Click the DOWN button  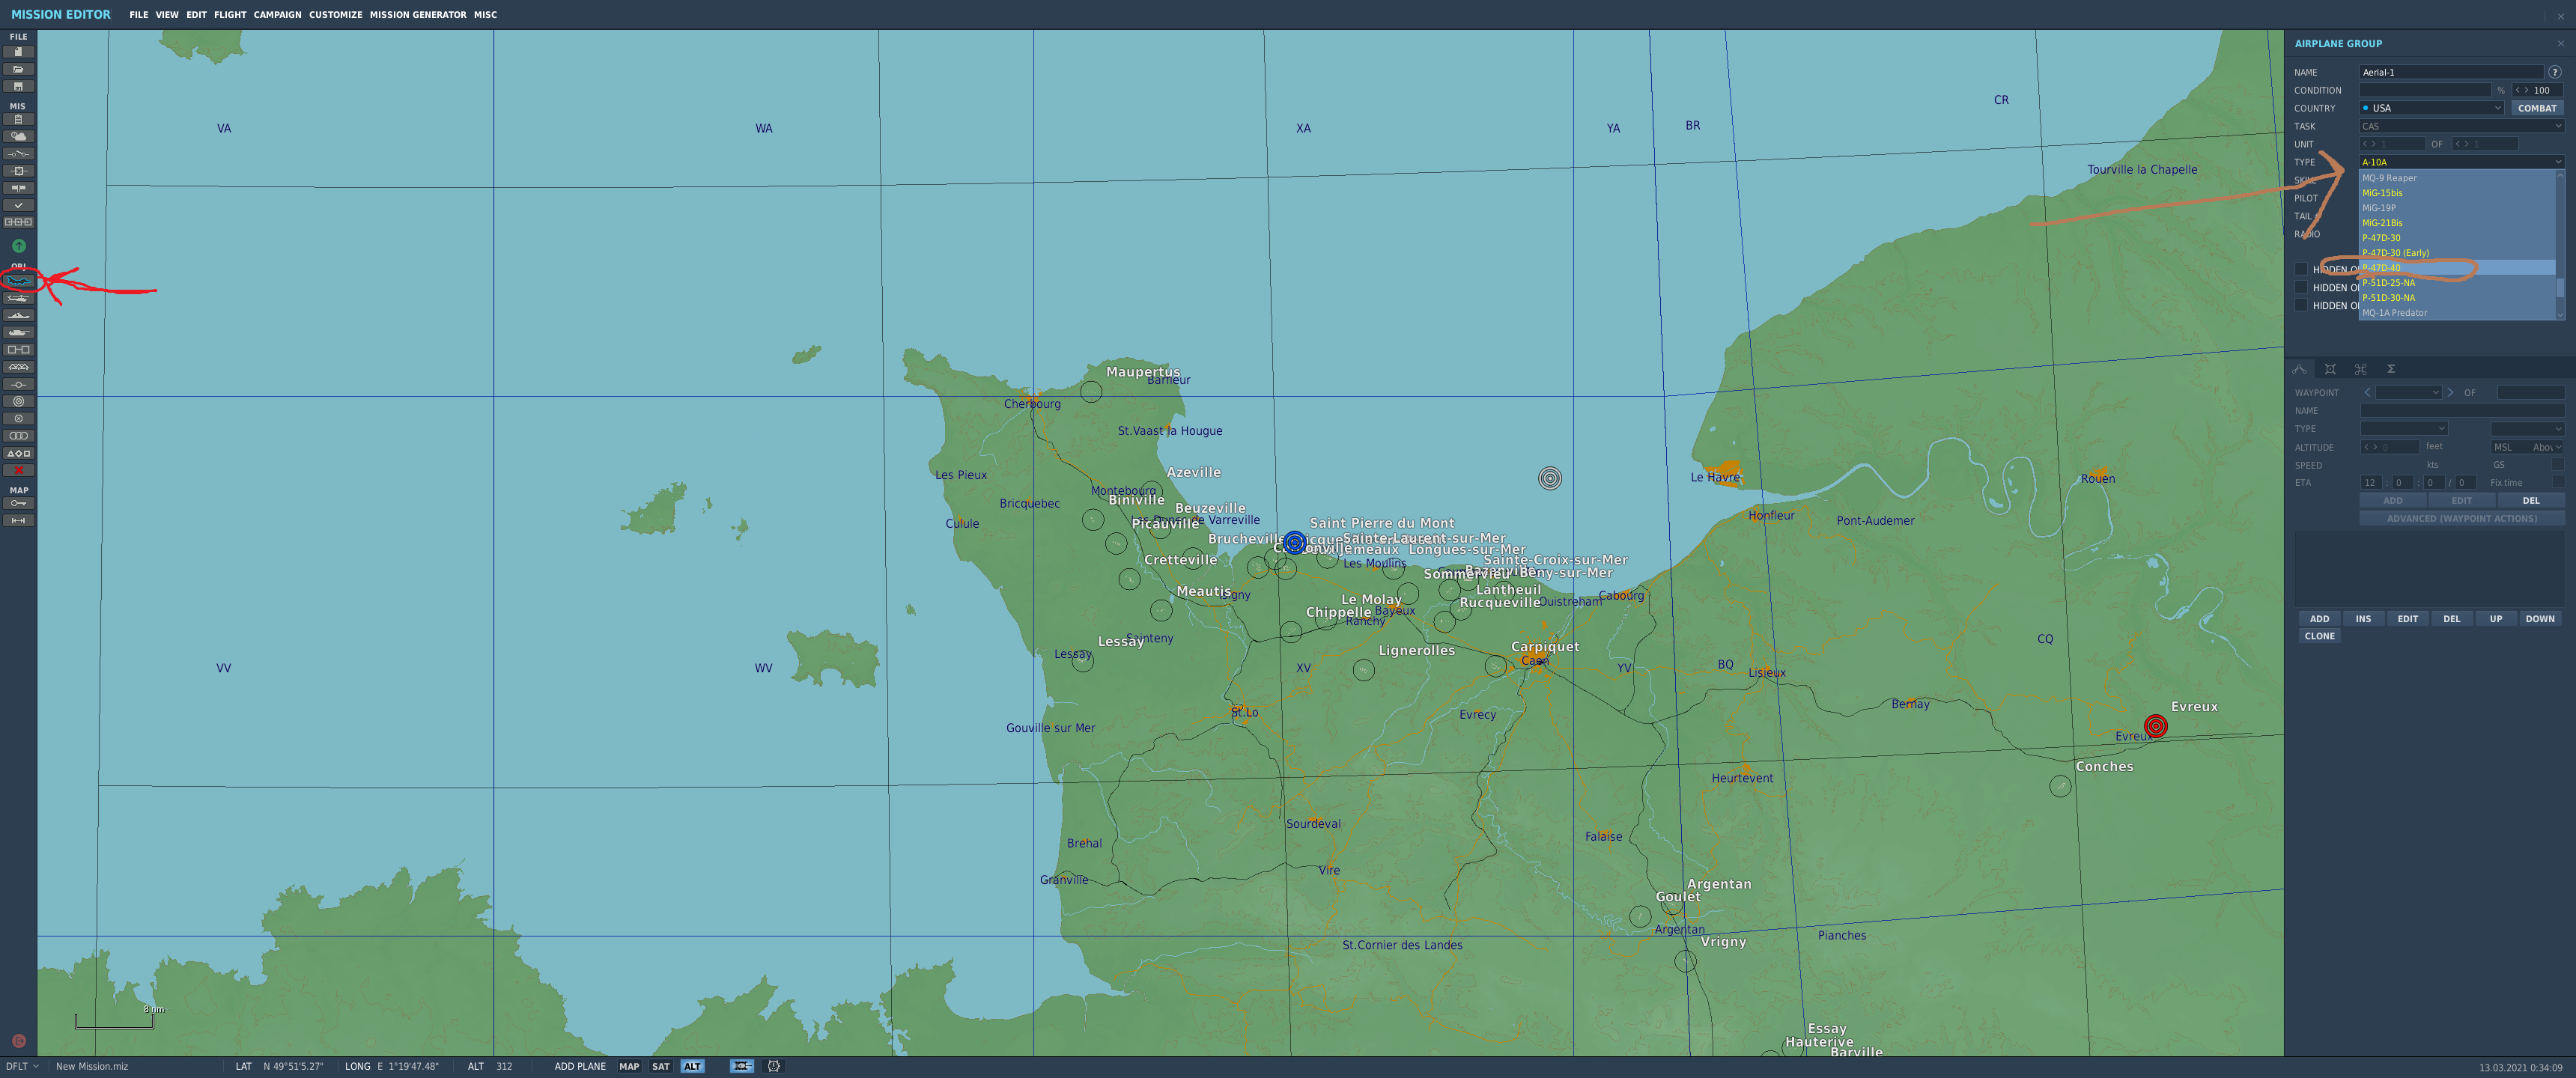pyautogui.click(x=2539, y=619)
